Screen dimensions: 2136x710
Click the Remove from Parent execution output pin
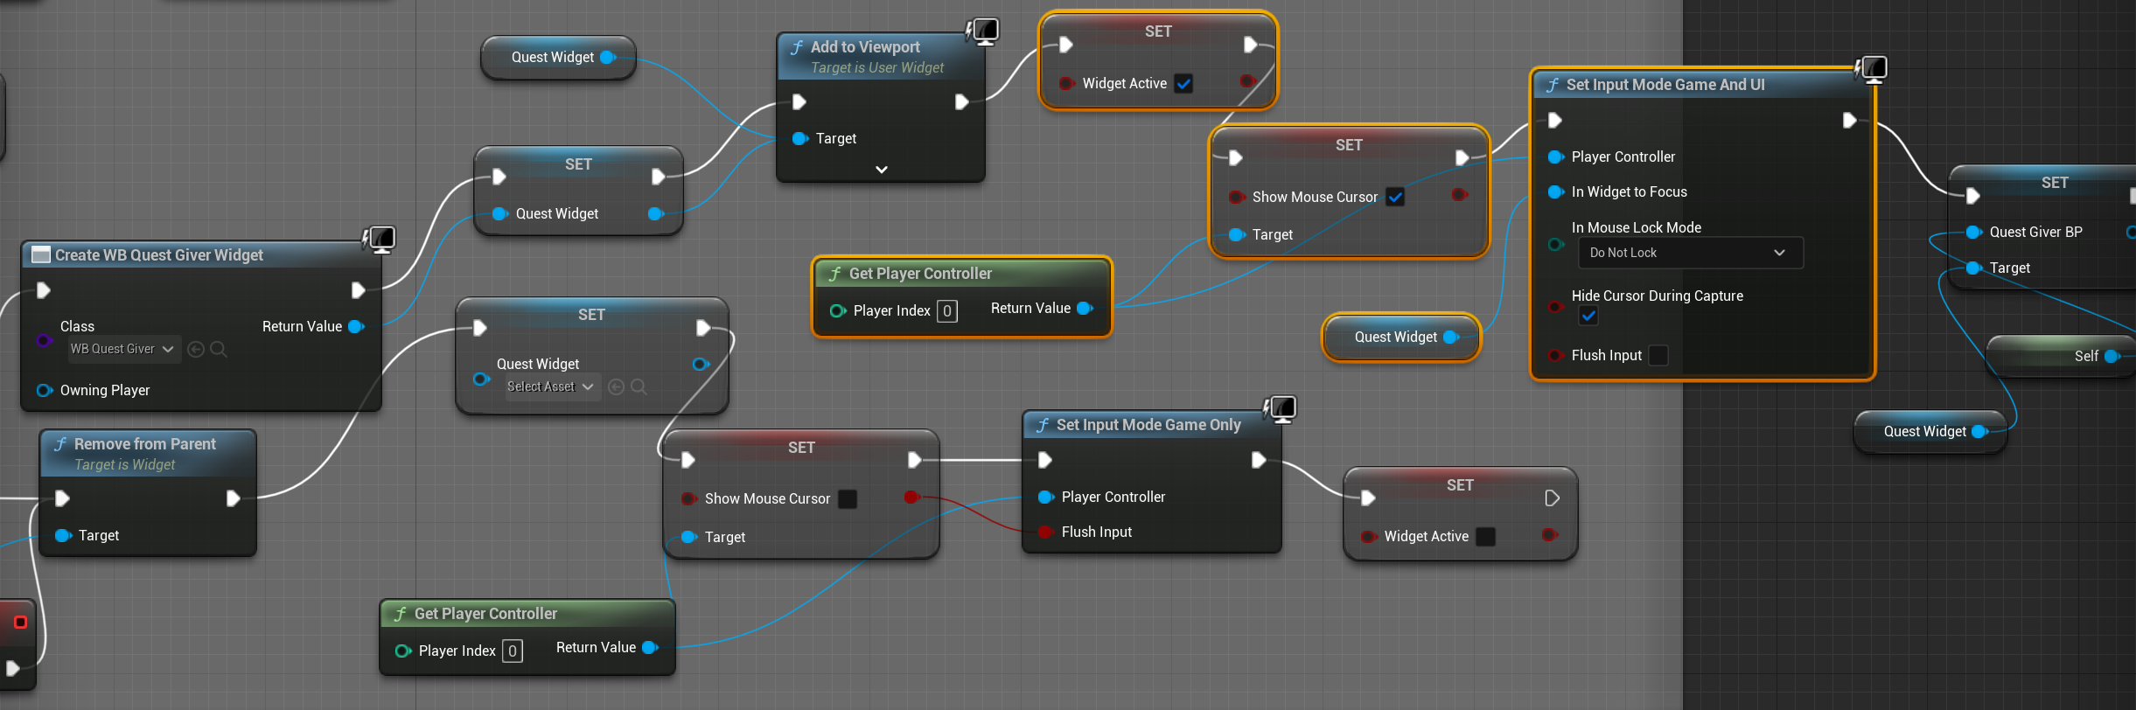click(x=233, y=498)
